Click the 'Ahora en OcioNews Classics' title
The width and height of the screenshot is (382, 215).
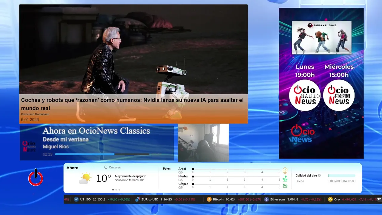pyautogui.click(x=96, y=131)
